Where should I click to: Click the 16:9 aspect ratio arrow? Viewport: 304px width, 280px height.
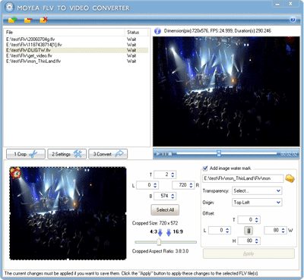(169, 233)
